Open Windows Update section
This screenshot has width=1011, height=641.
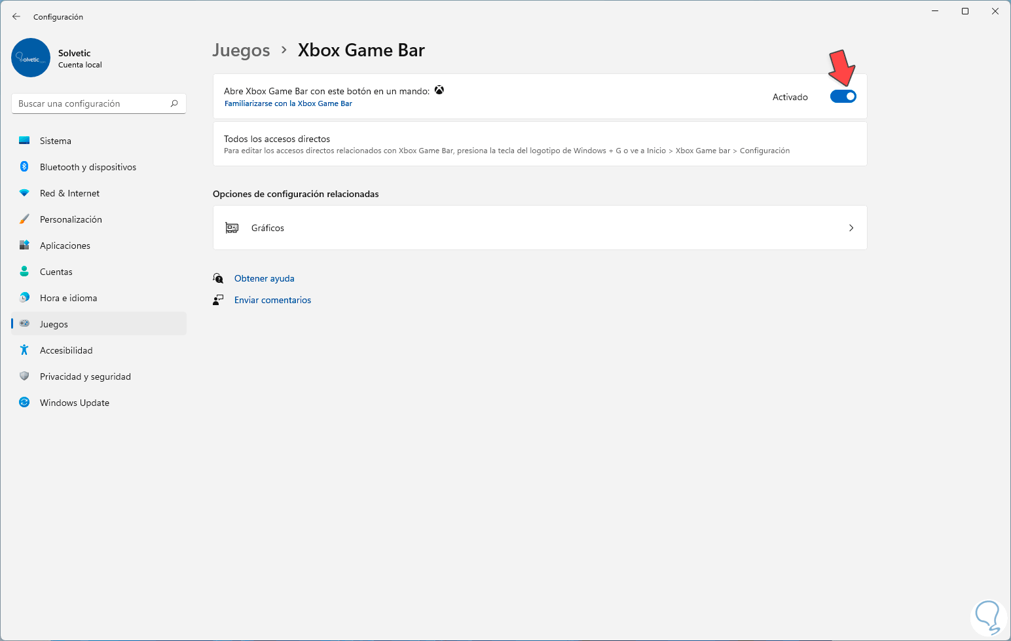99,403
